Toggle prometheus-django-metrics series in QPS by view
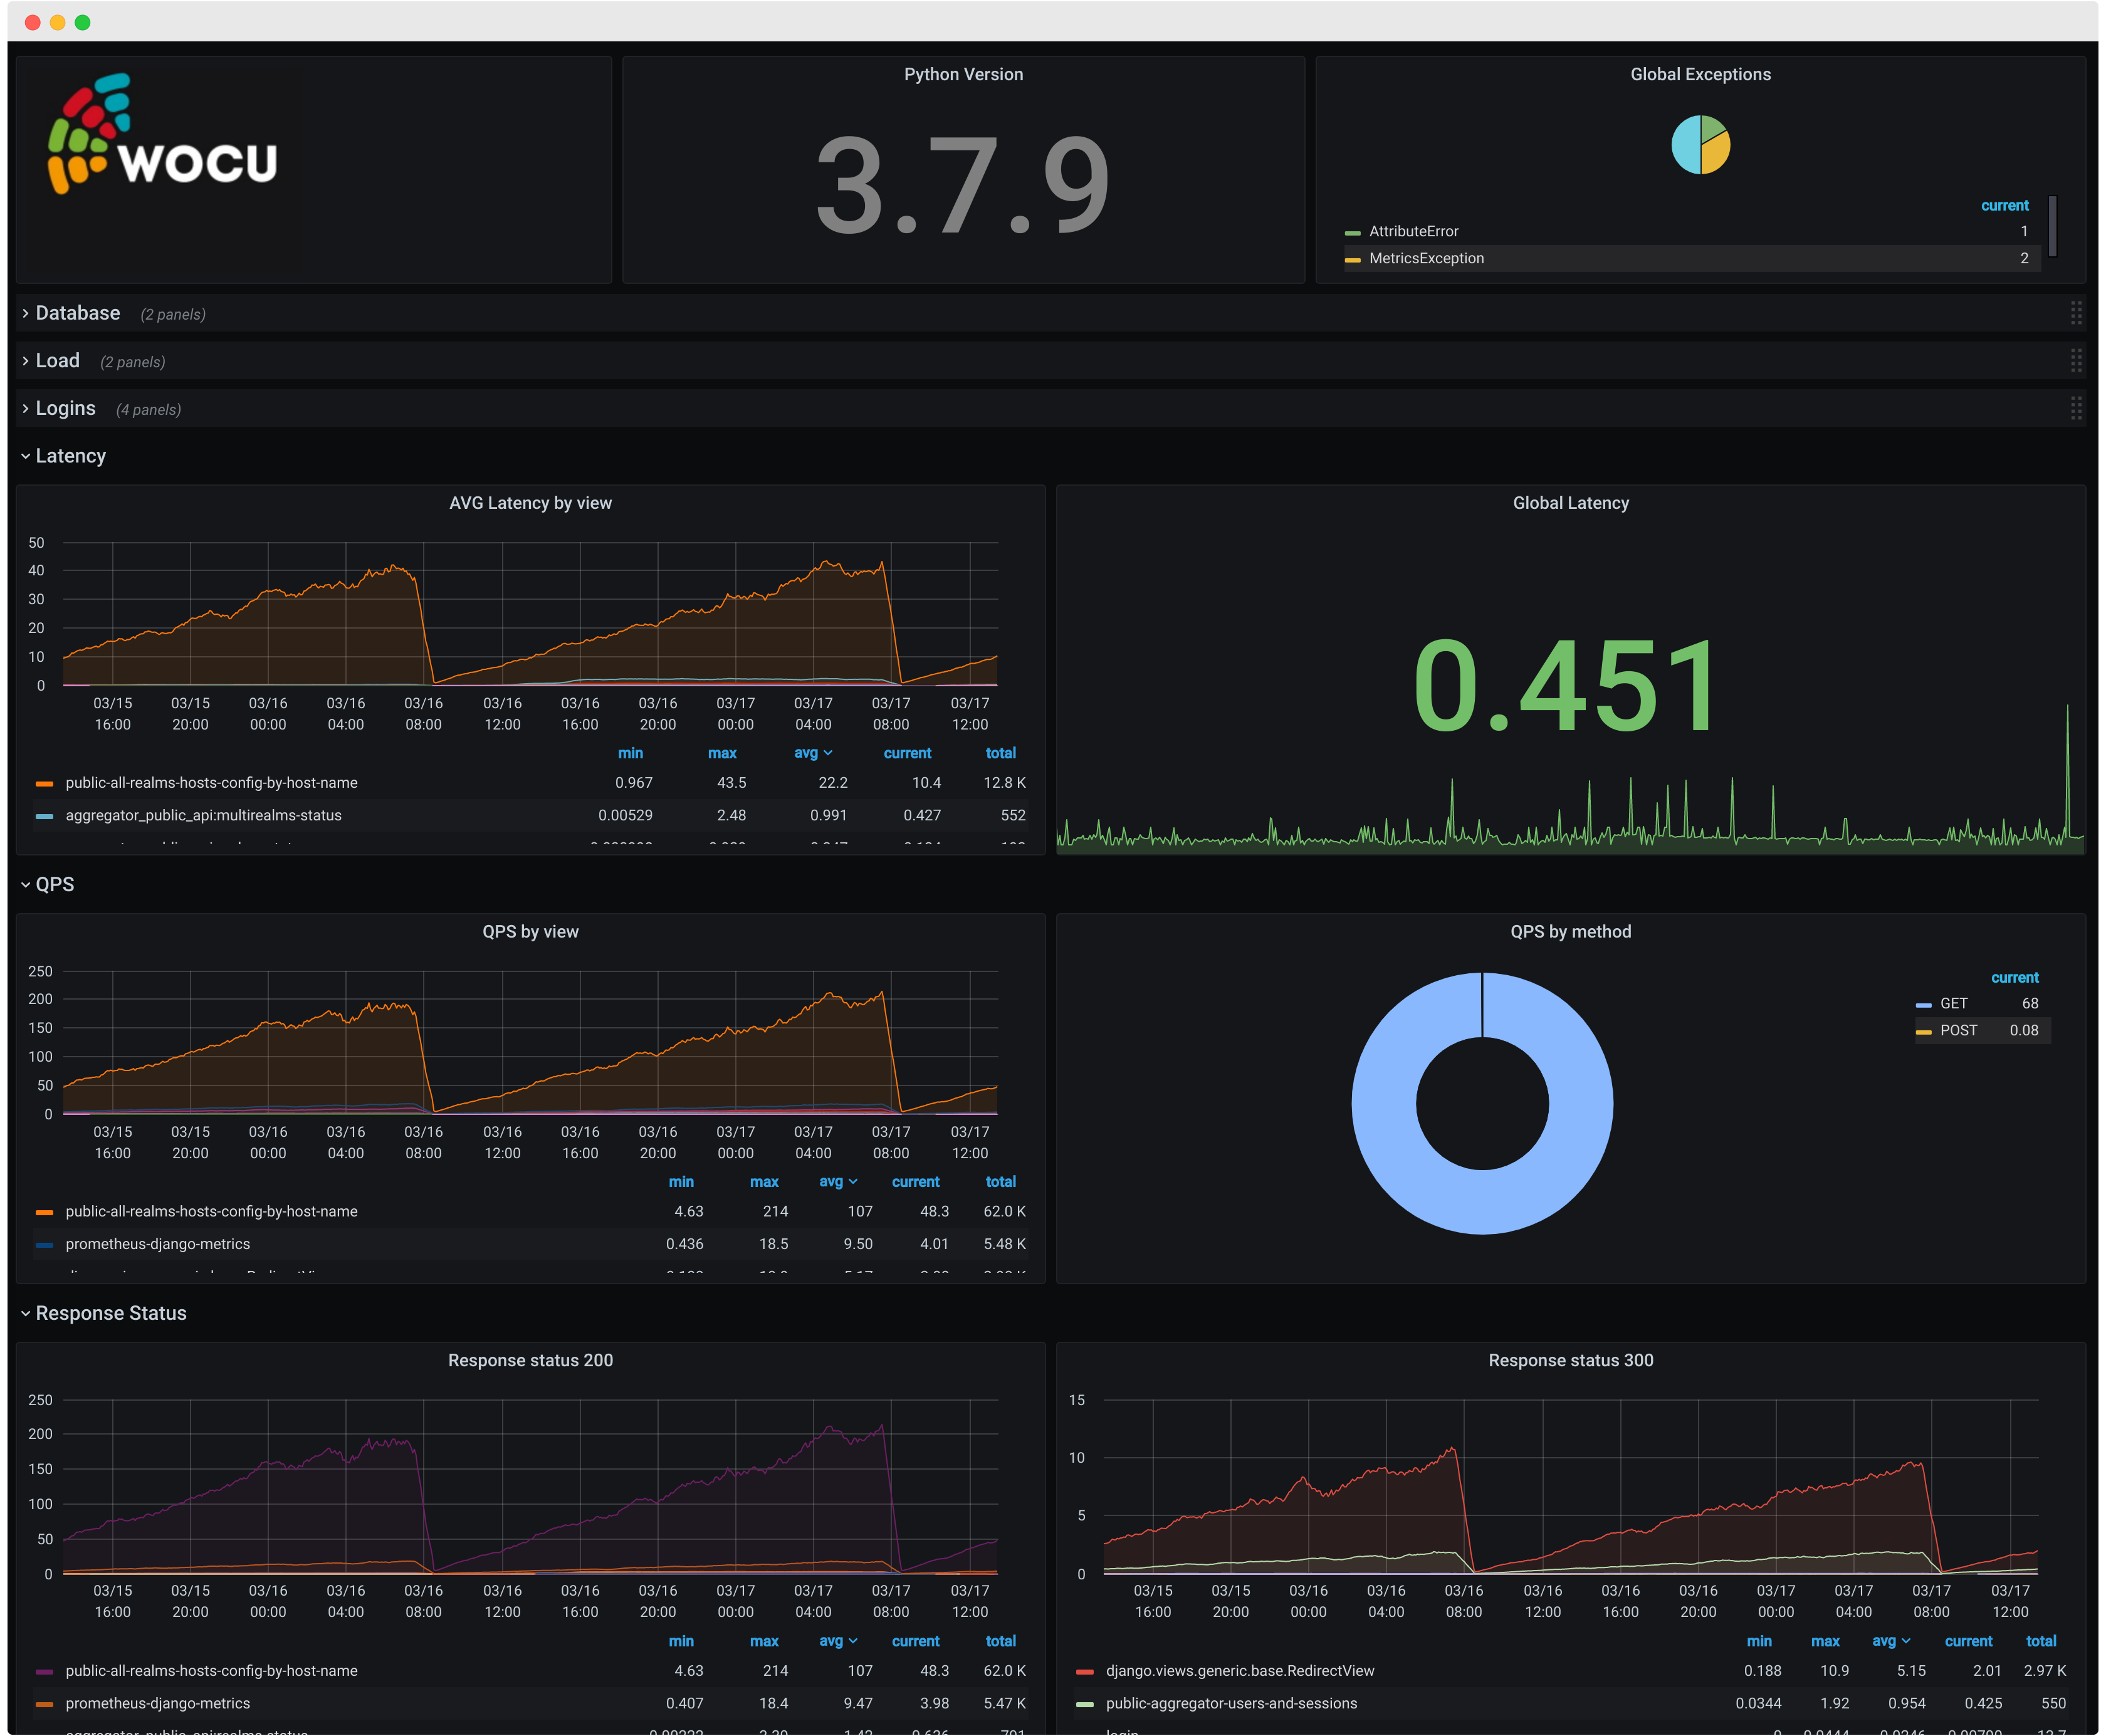The height and width of the screenshot is (1736, 2106). (158, 1244)
